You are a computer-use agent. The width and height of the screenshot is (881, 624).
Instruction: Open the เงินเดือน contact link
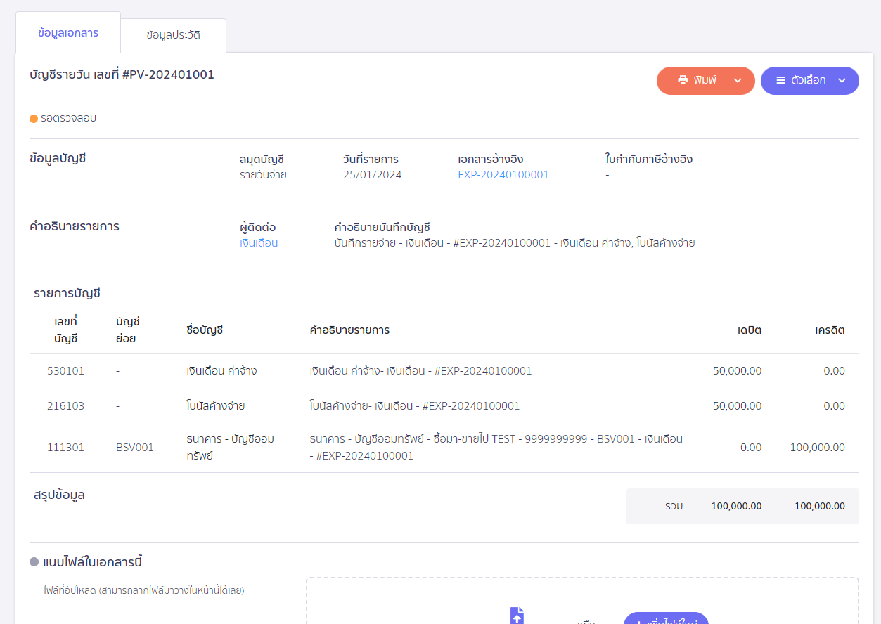[x=259, y=243]
